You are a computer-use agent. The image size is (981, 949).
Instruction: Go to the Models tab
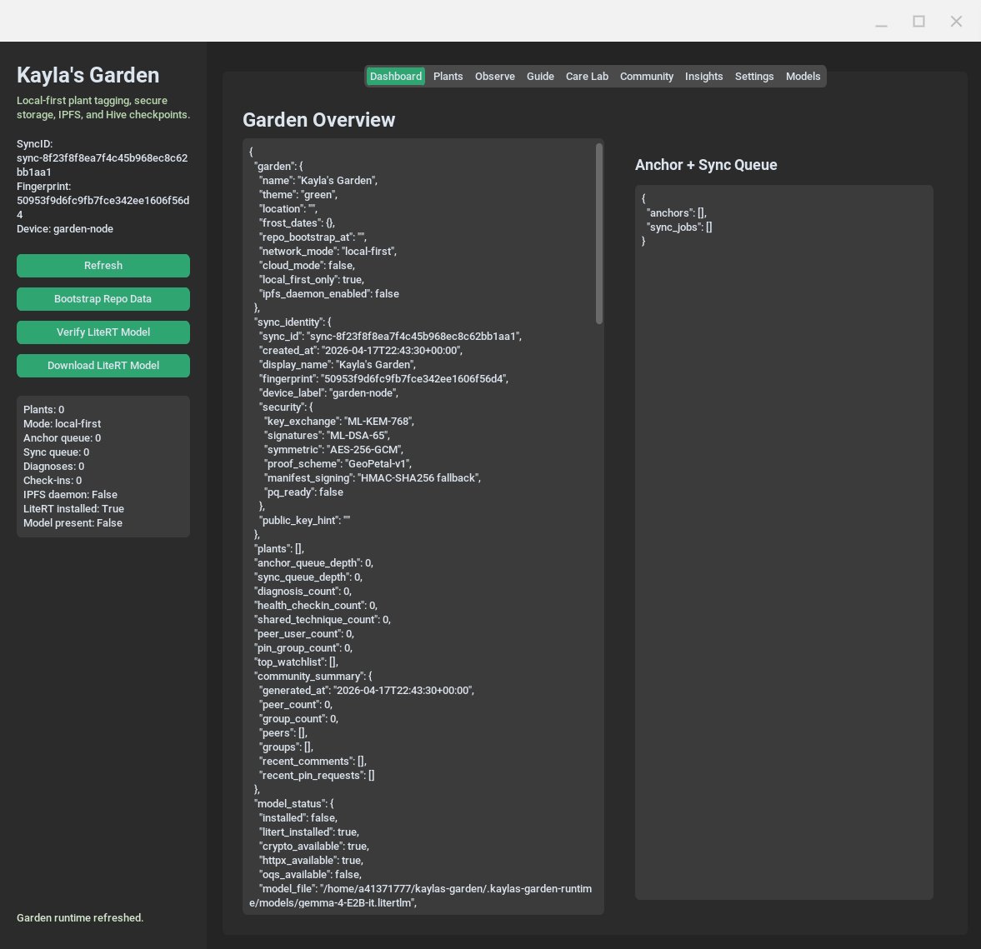[803, 77]
